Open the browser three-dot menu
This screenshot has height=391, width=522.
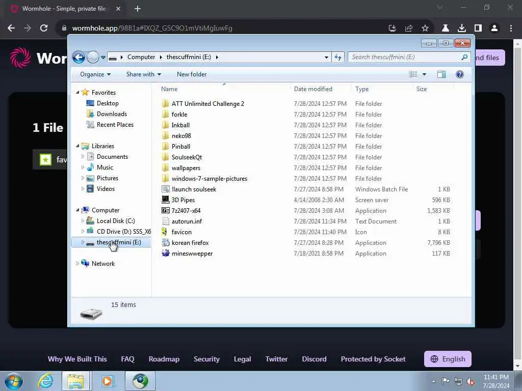coord(511,29)
